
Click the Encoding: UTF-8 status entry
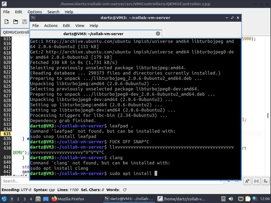pyautogui.click(x=16, y=190)
